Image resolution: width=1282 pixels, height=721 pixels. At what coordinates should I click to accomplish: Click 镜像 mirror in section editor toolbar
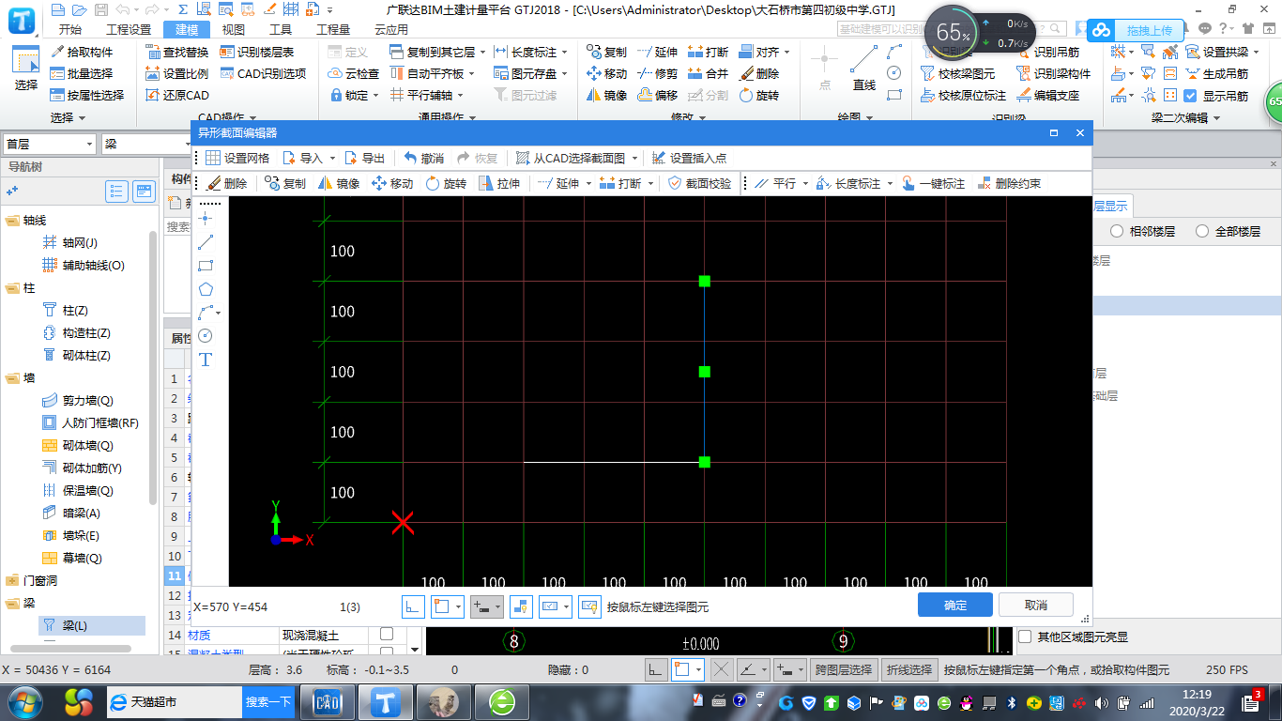pos(339,183)
